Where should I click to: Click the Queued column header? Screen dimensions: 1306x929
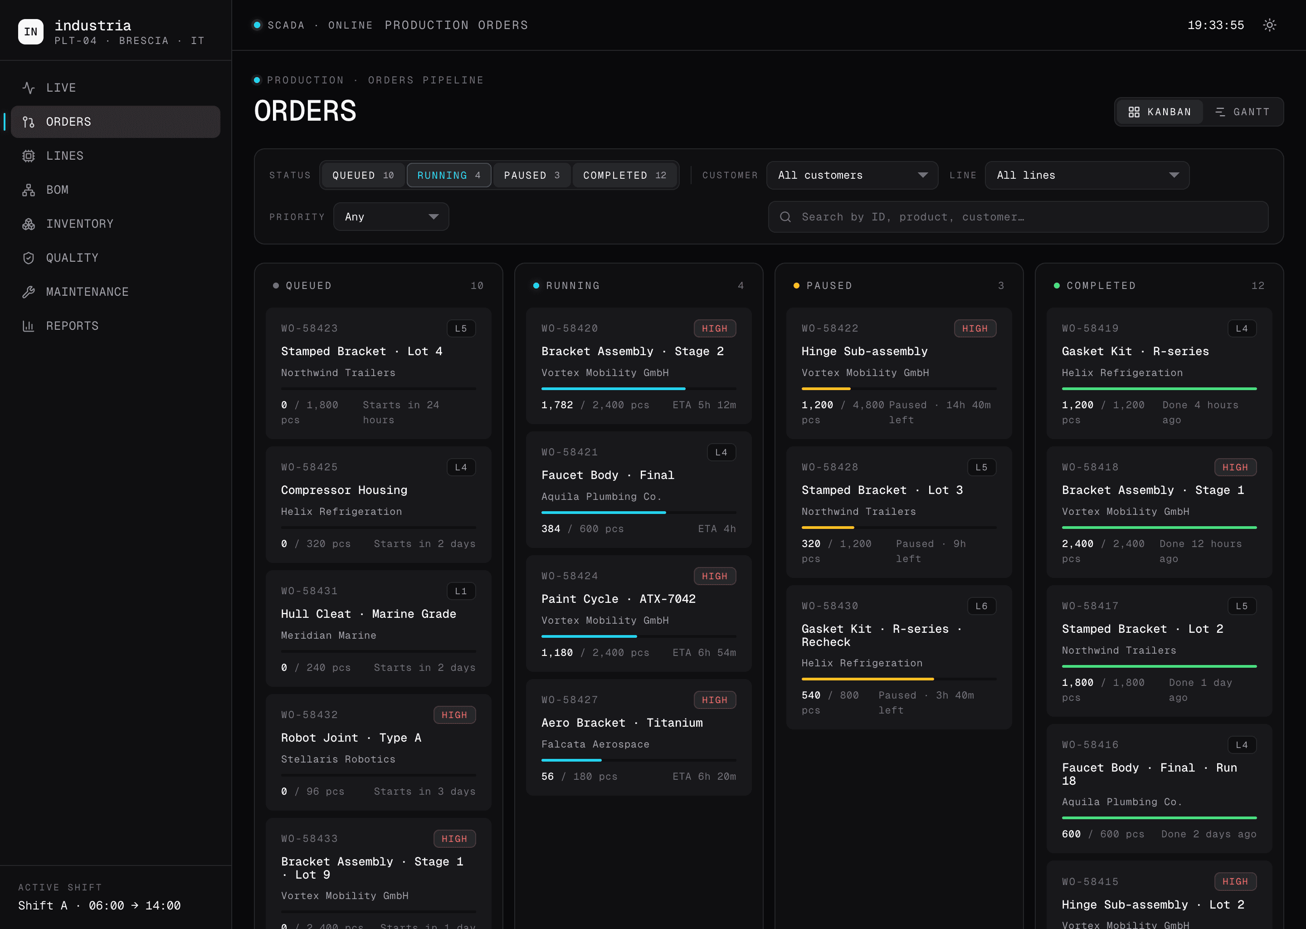click(379, 285)
